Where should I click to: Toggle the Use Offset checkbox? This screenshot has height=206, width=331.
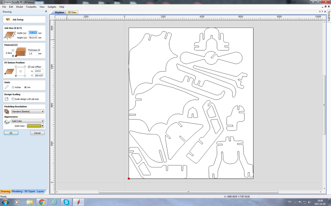[x=29, y=67]
